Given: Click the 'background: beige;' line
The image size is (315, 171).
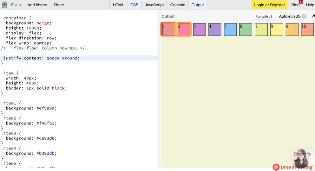Looking at the screenshot, I should pyautogui.click(x=29, y=23).
